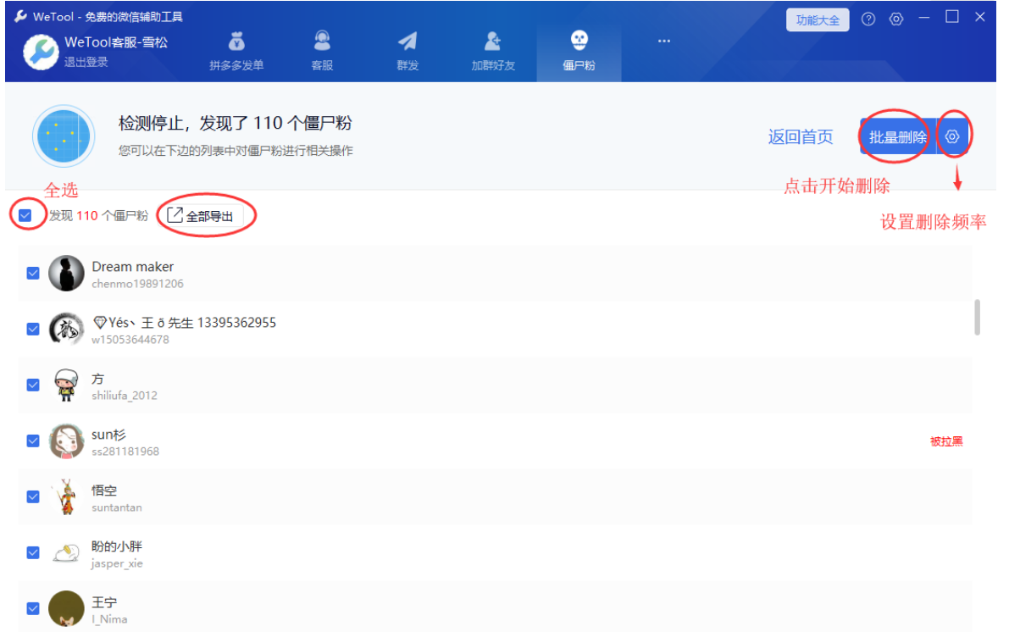Click Dream maker's avatar
The height and width of the screenshot is (643, 1009).
point(66,274)
